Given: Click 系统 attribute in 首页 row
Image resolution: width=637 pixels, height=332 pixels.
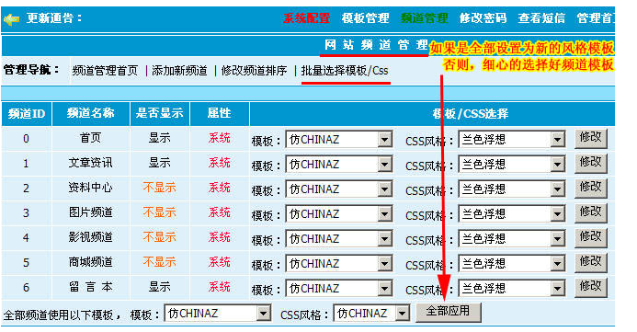Looking at the screenshot, I should click(x=220, y=138).
